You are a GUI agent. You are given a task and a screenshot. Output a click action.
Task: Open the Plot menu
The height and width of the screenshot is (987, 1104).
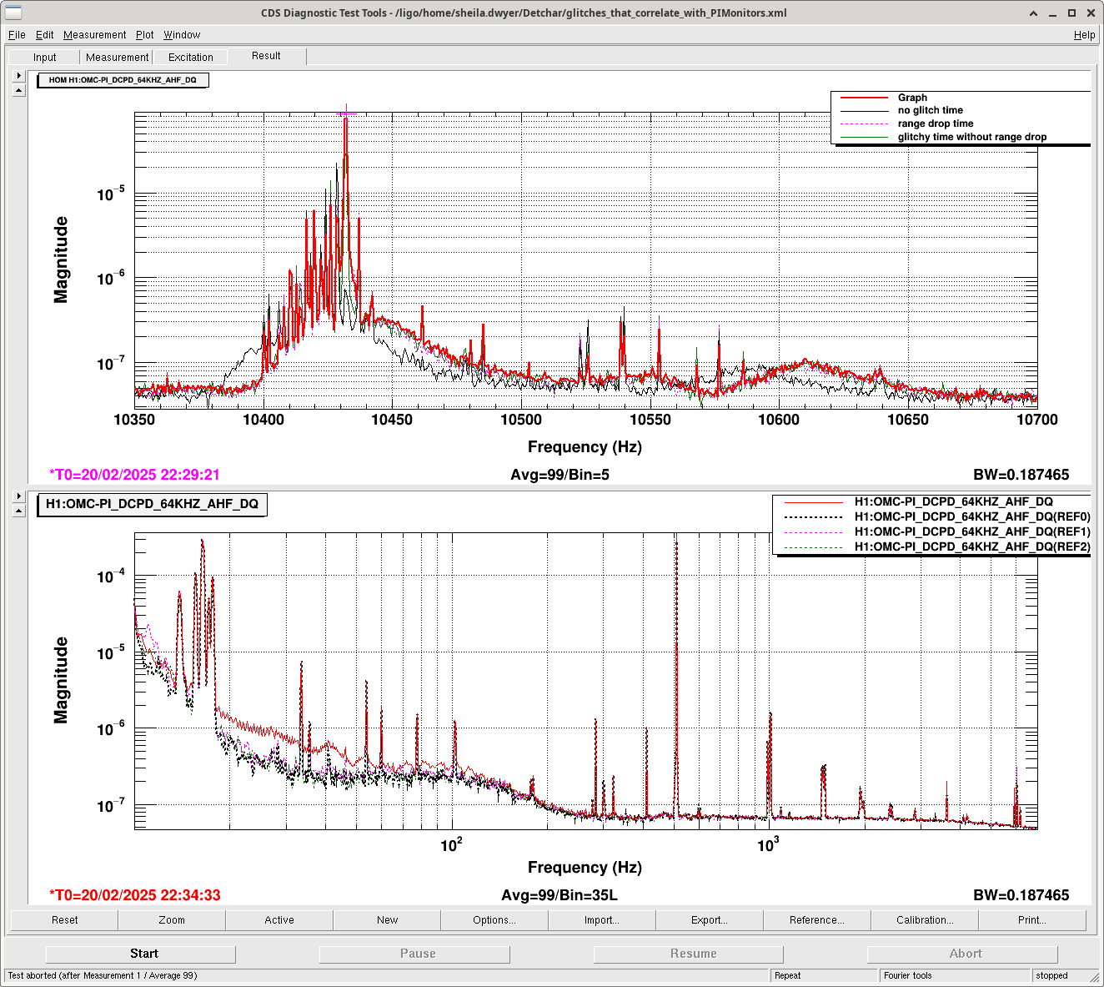[x=144, y=35]
